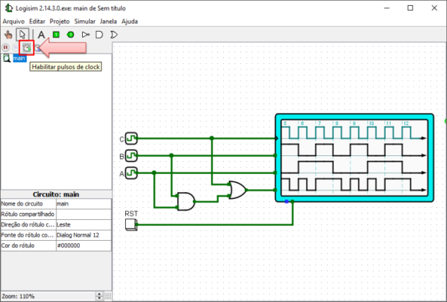447x302 pixels.
Task: Toggle input pin A on canvas
Action: [x=131, y=173]
